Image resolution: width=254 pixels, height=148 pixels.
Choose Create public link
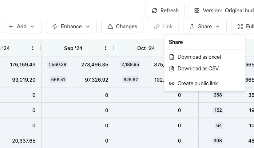[205, 83]
